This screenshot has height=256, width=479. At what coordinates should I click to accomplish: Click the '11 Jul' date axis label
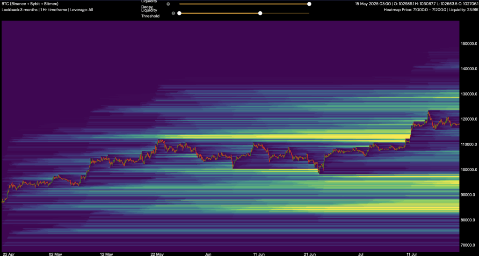(412, 254)
